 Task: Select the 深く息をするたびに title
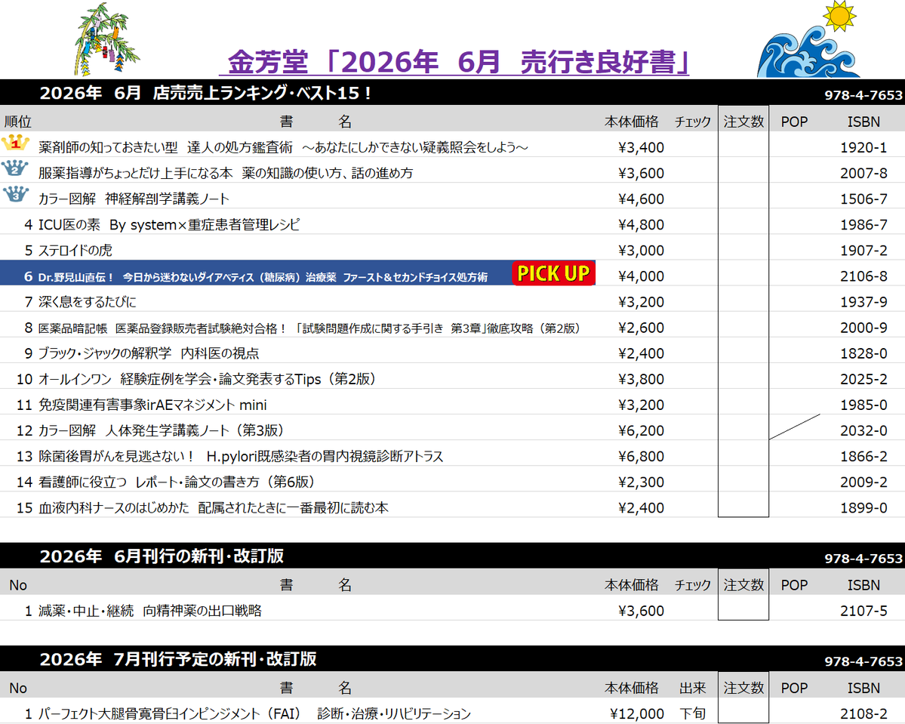[87, 302]
